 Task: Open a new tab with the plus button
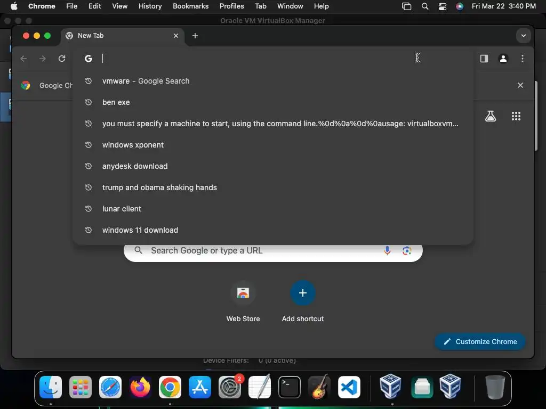pos(195,36)
